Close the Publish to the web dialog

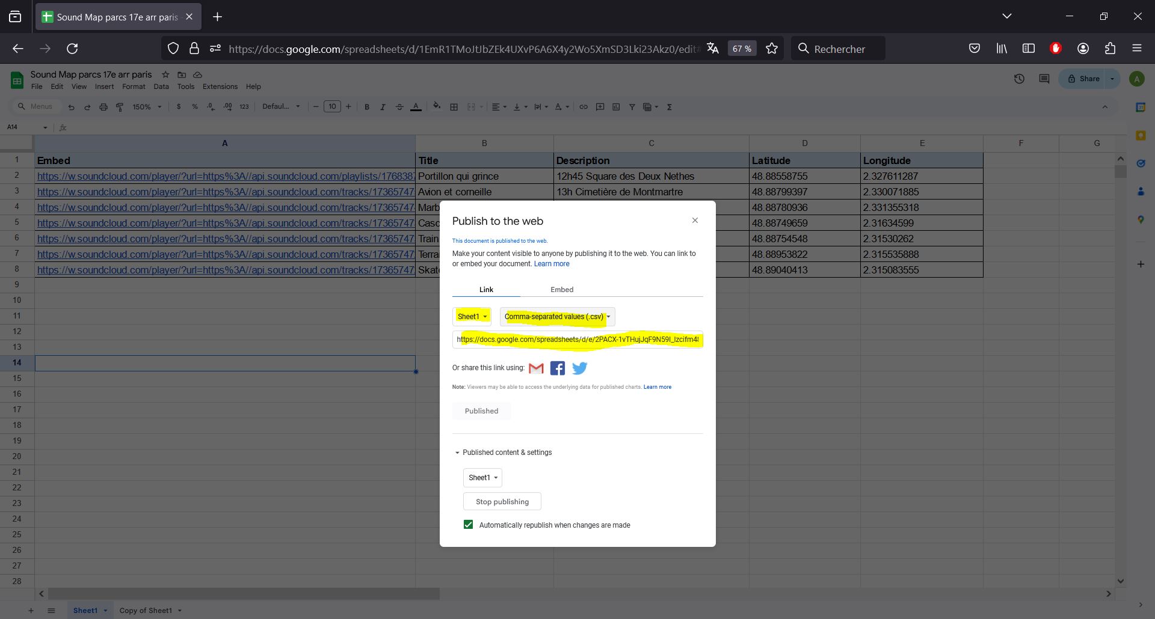coord(695,221)
